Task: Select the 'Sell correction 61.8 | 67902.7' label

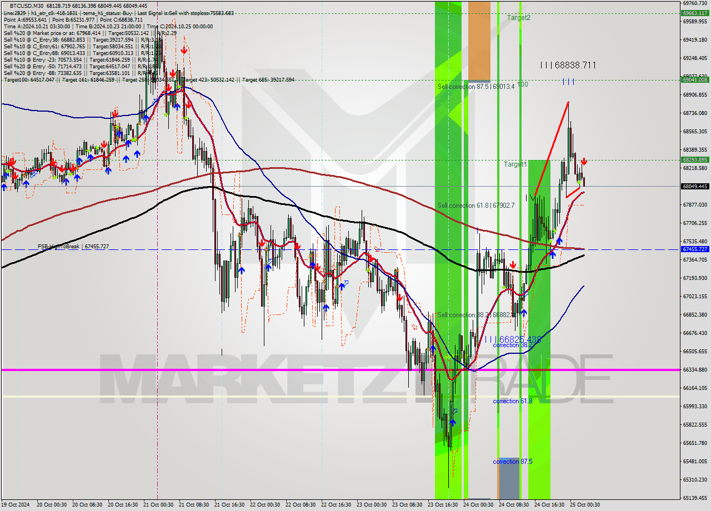Action: click(x=476, y=206)
